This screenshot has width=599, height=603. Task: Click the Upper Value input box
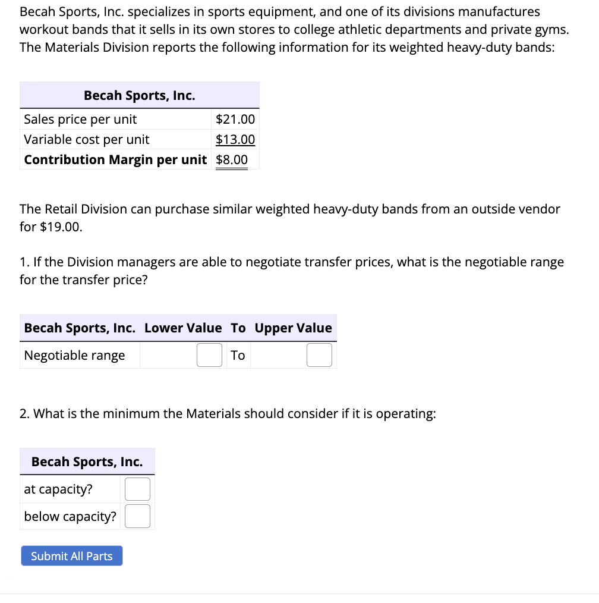319,354
